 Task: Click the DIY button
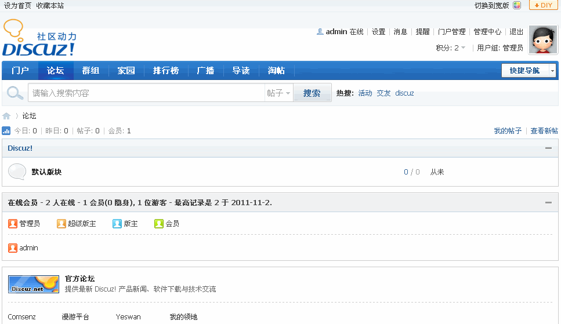coord(543,5)
